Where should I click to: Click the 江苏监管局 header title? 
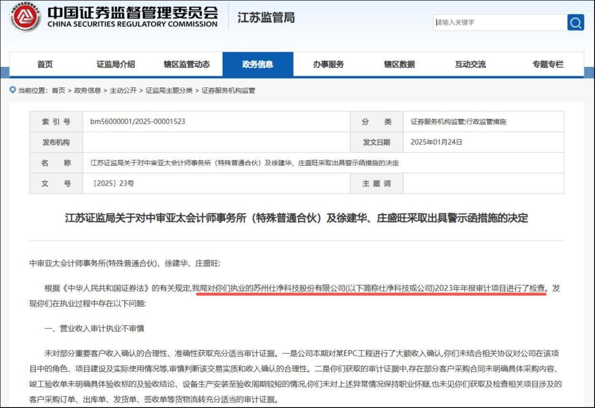pyautogui.click(x=265, y=18)
